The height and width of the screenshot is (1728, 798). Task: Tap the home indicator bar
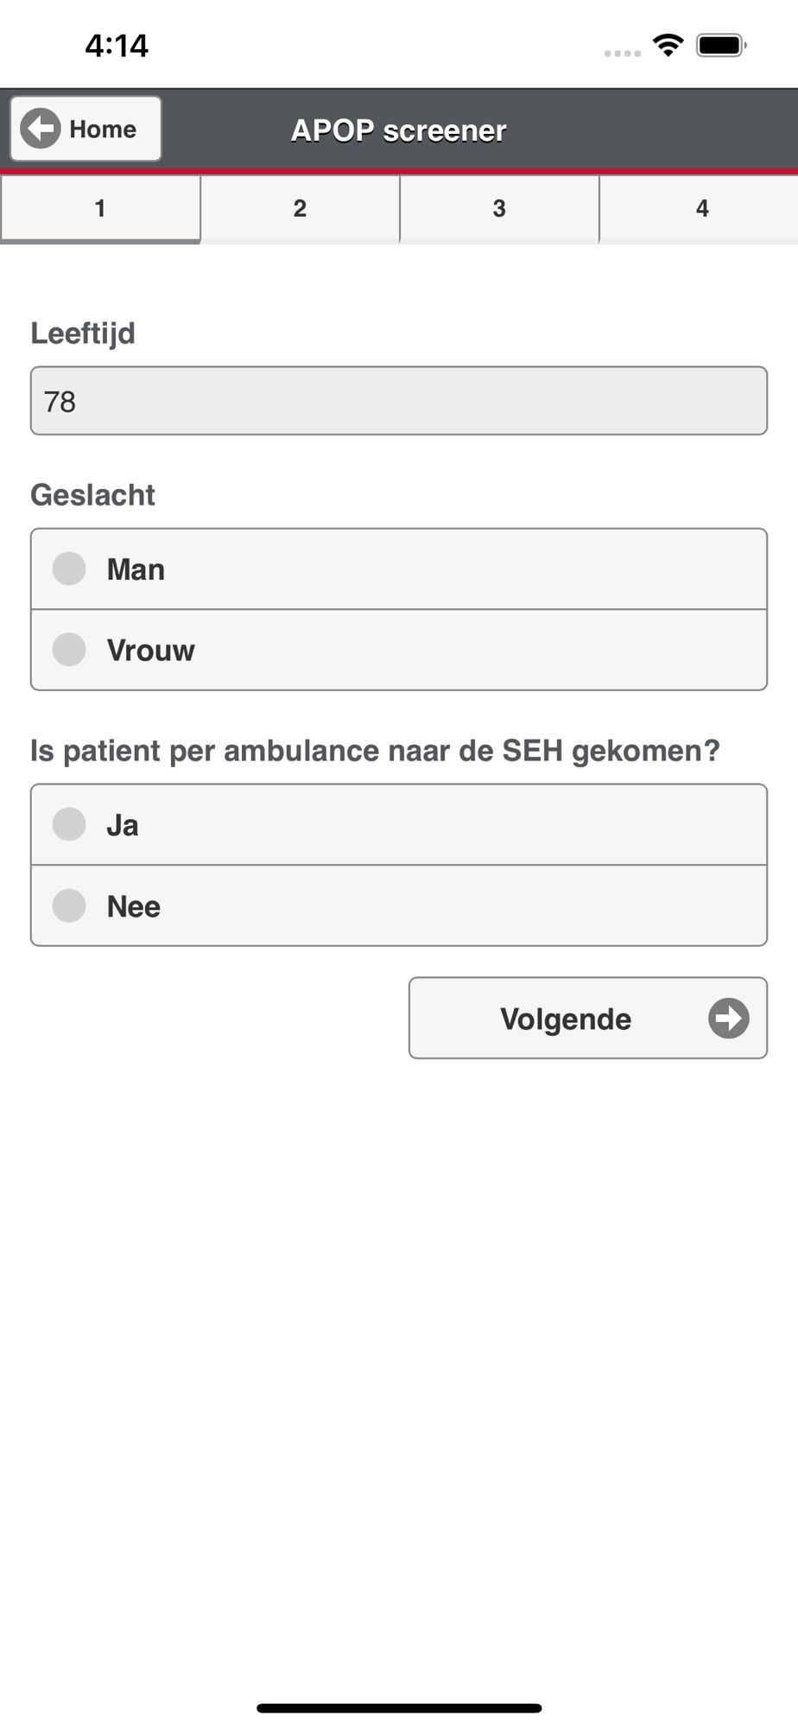pos(399,1708)
